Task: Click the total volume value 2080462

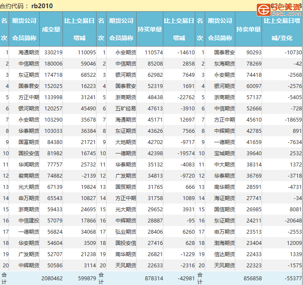Action: click(x=51, y=279)
